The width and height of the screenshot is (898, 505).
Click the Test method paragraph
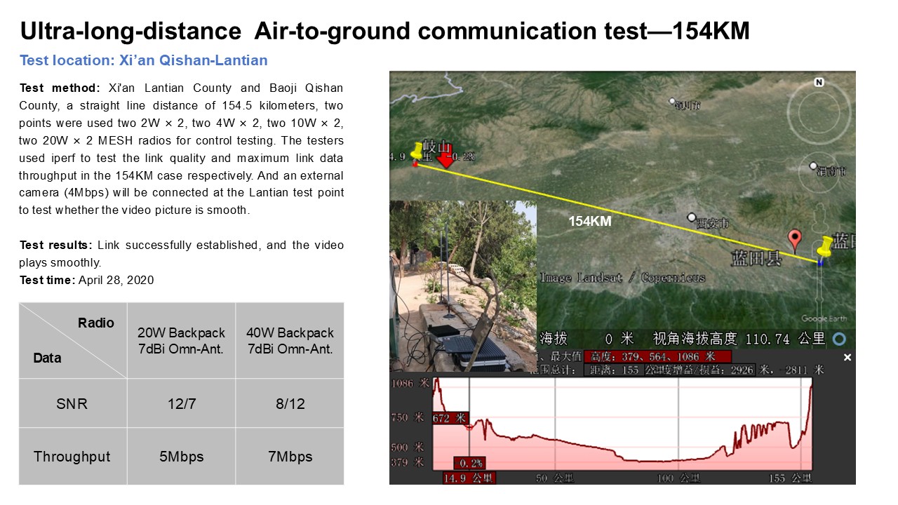181,149
